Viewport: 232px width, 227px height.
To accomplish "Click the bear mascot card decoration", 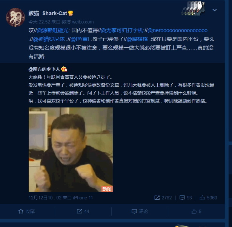I will coord(193,8).
